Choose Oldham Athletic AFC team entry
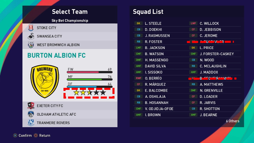This screenshot has height=143, width=254. [x=56, y=114]
